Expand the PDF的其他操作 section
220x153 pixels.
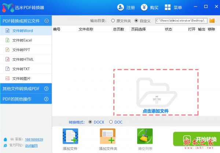pyautogui.click(x=26, y=99)
